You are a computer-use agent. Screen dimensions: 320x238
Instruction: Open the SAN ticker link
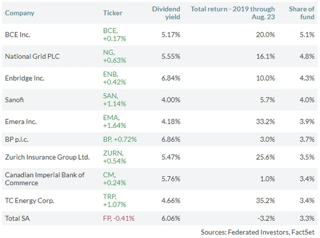coord(109,96)
